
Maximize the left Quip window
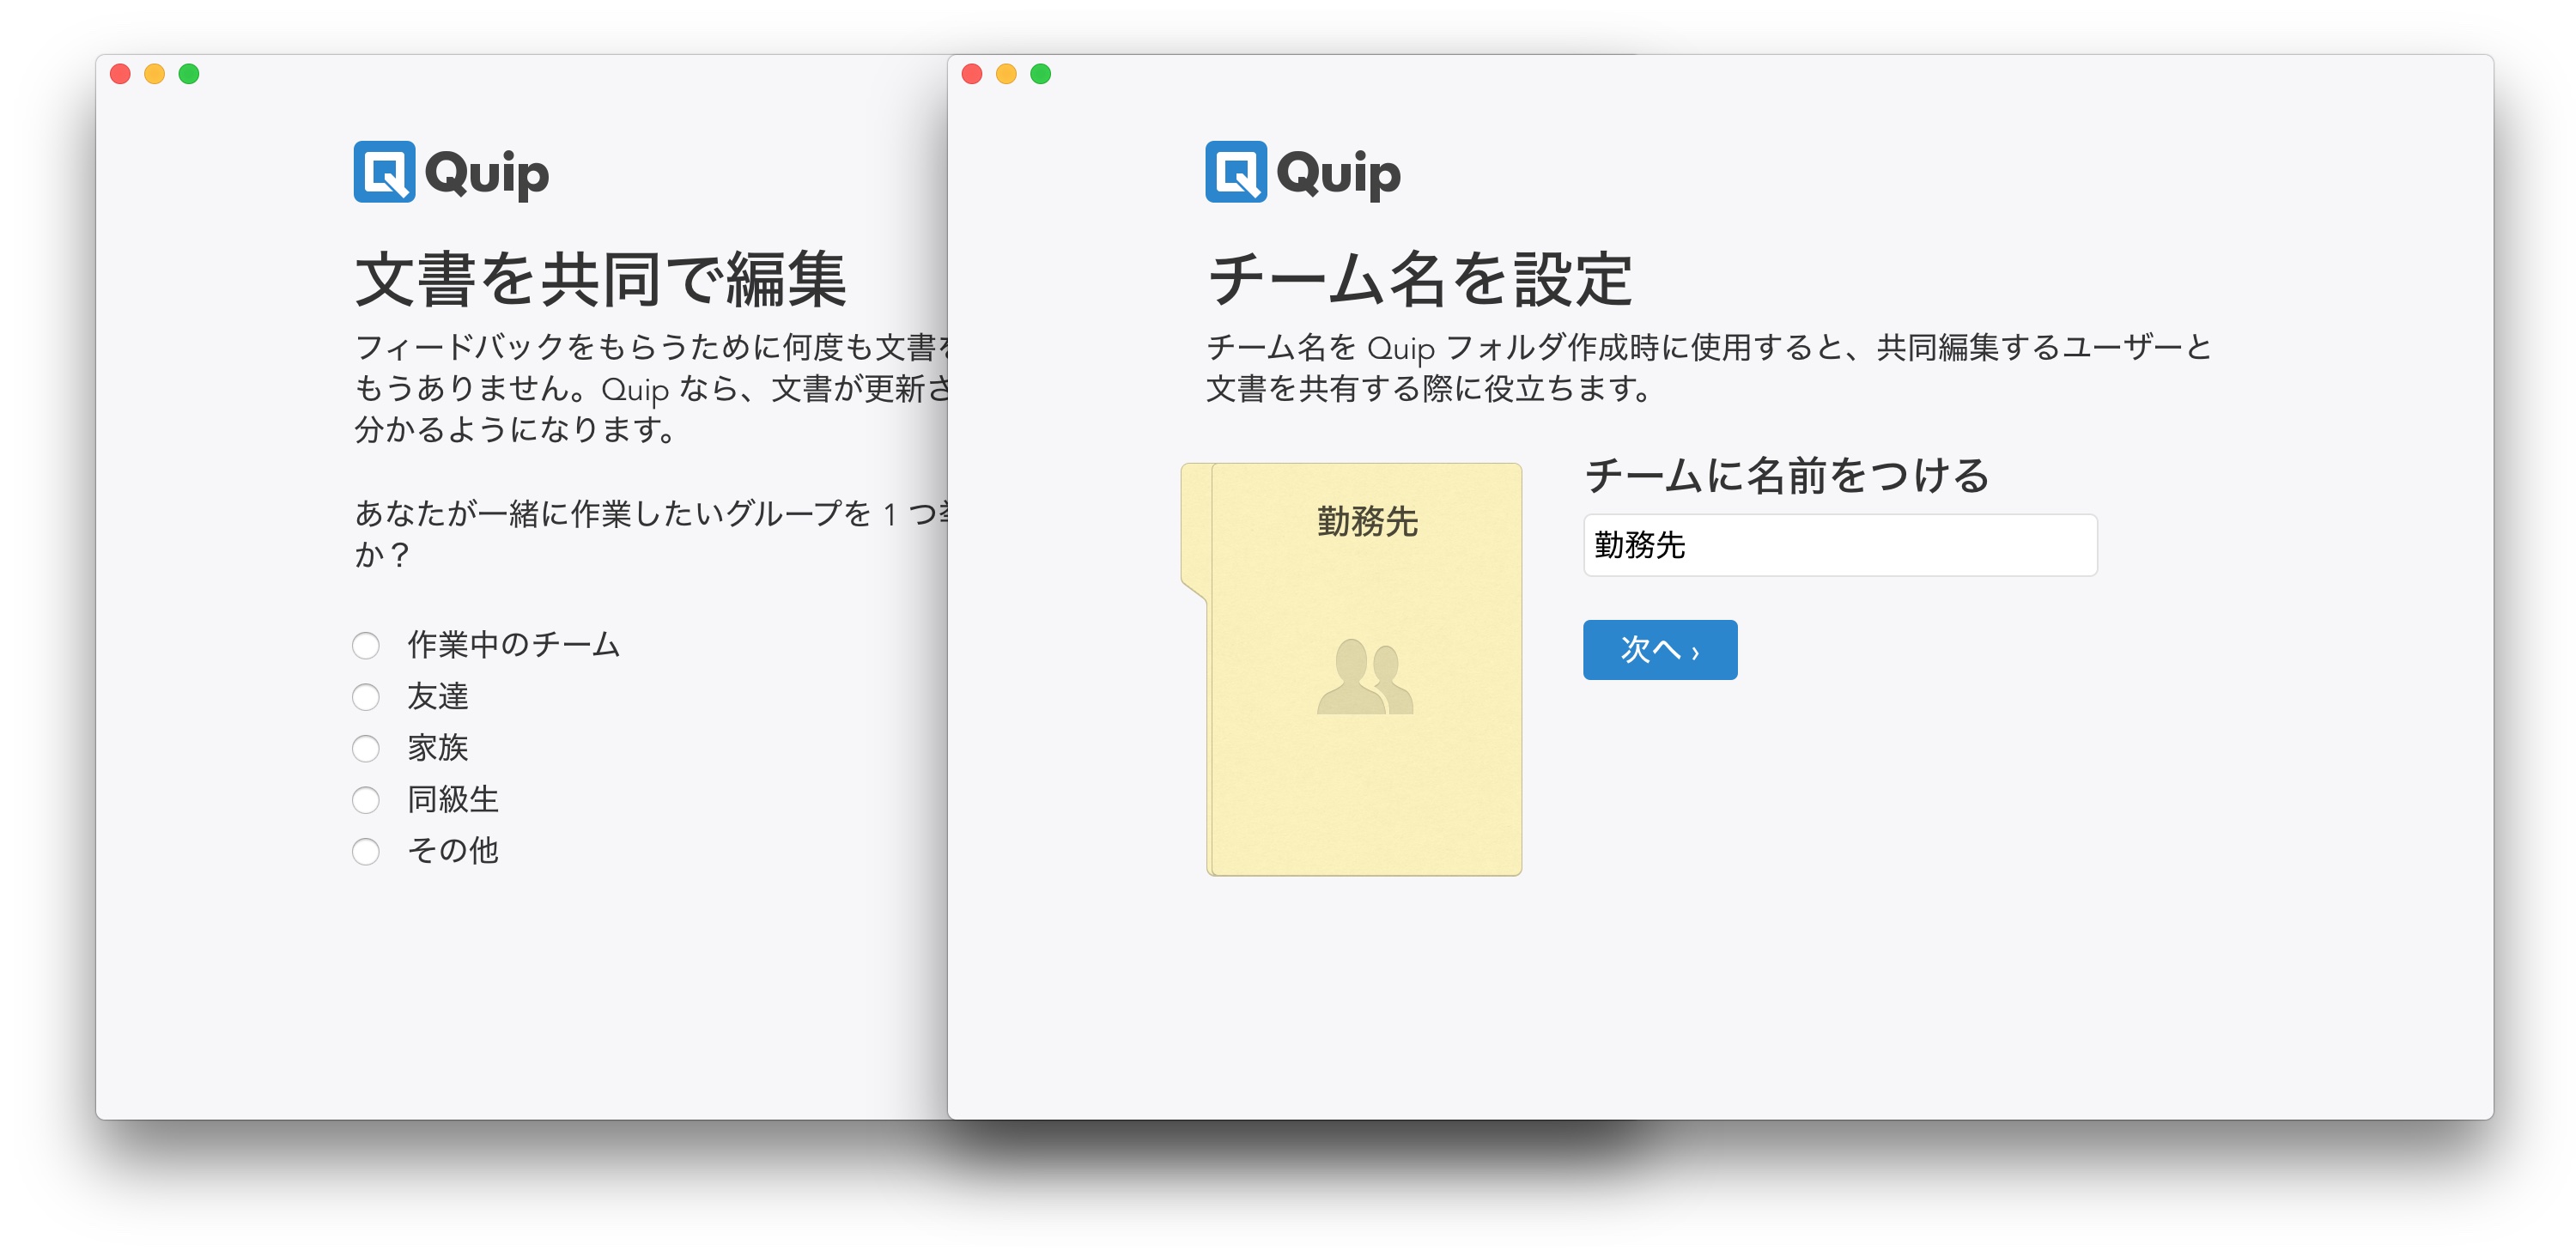tap(189, 74)
